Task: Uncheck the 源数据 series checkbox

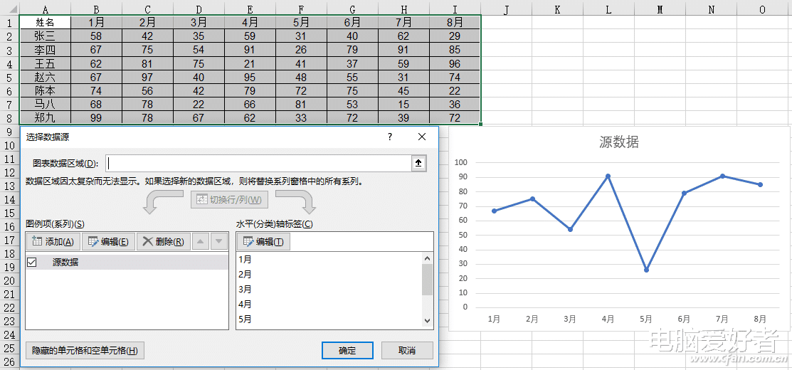Action: click(x=32, y=262)
